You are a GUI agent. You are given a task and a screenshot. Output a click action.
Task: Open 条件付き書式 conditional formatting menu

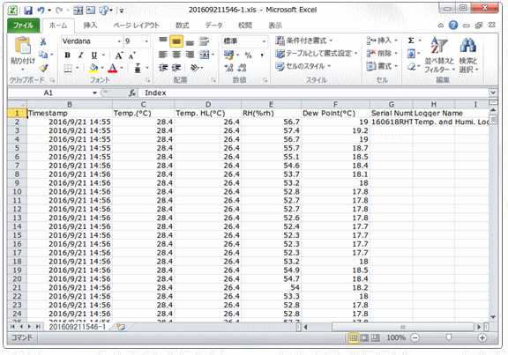coord(304,41)
